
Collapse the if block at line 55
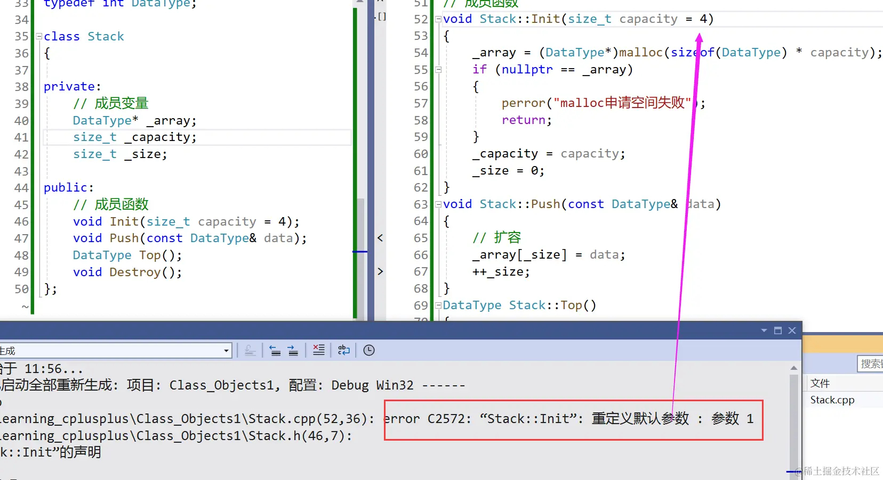point(438,70)
